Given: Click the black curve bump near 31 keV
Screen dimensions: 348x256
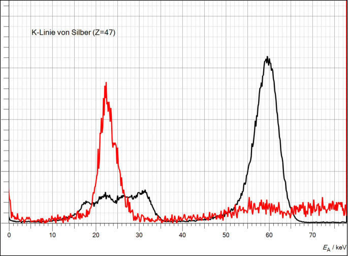Looking at the screenshot, I should point(145,192).
